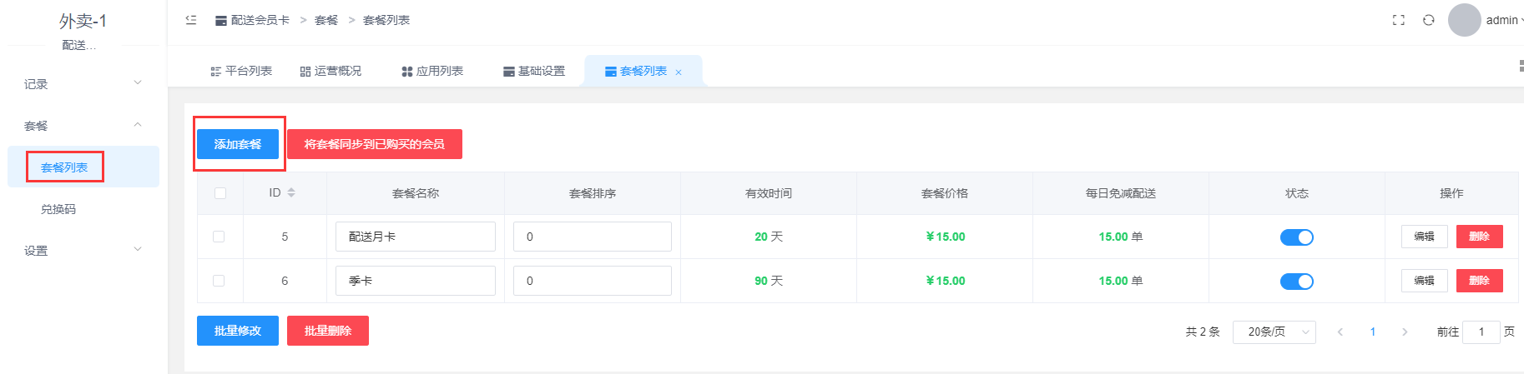Expand the 记录 sidebar menu

pyautogui.click(x=83, y=84)
